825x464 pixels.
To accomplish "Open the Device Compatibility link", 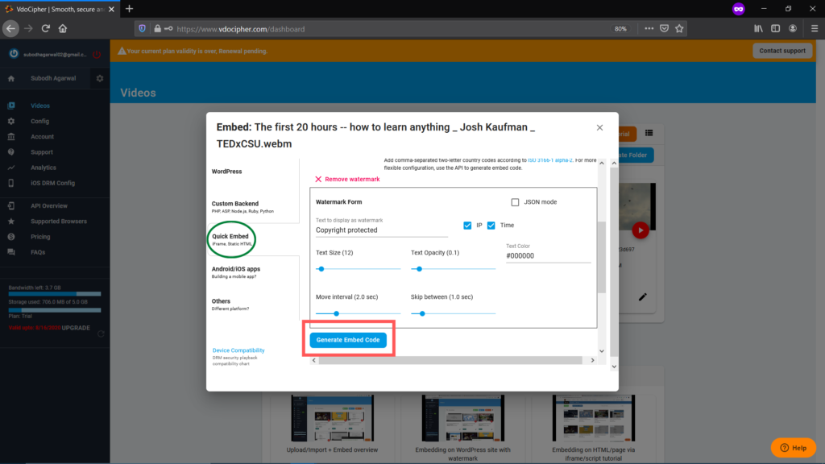I will pyautogui.click(x=238, y=350).
